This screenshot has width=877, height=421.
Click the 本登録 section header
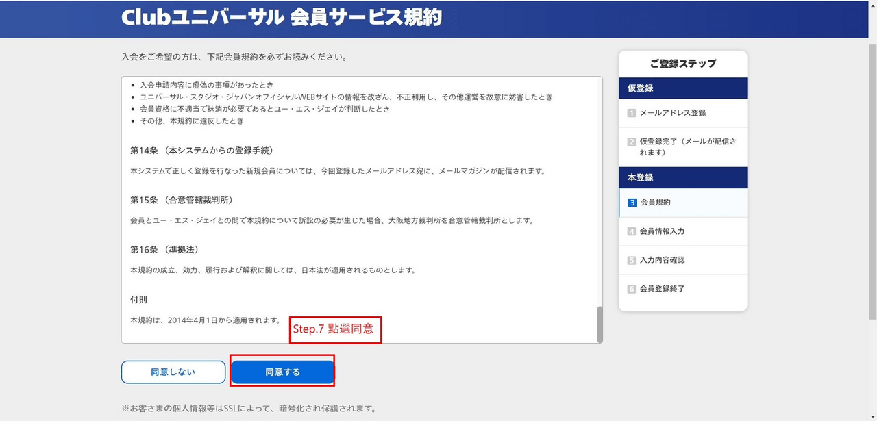(682, 177)
